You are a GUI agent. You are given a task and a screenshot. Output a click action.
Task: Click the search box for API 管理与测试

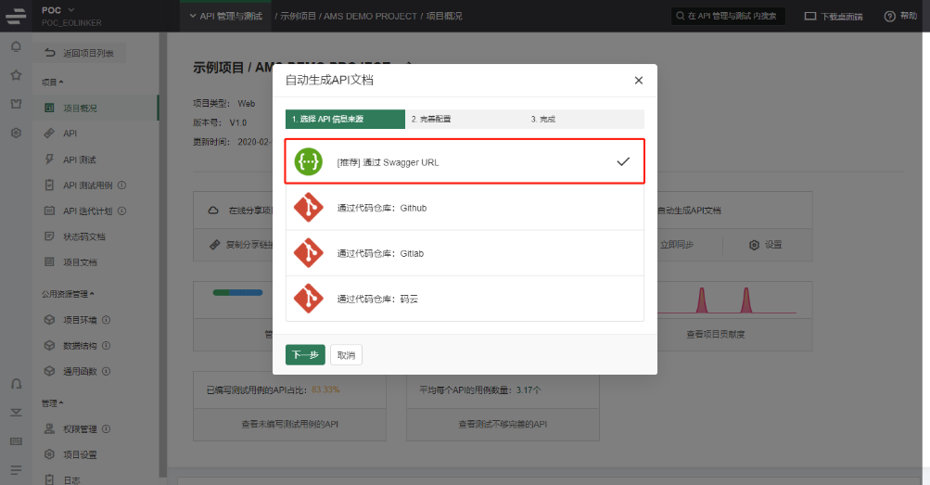[x=729, y=16]
